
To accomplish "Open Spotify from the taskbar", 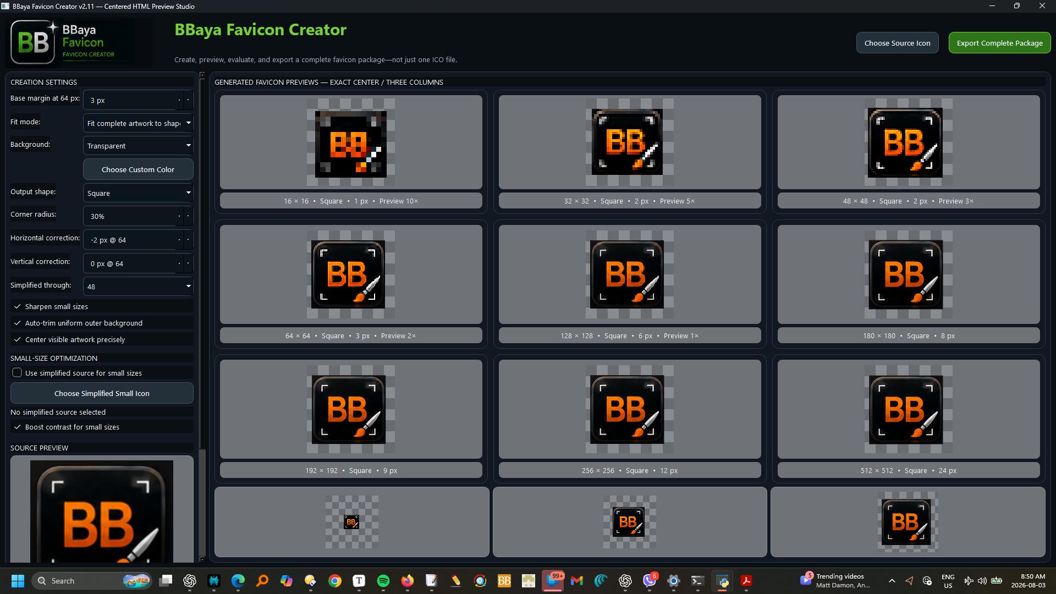I will pyautogui.click(x=383, y=581).
